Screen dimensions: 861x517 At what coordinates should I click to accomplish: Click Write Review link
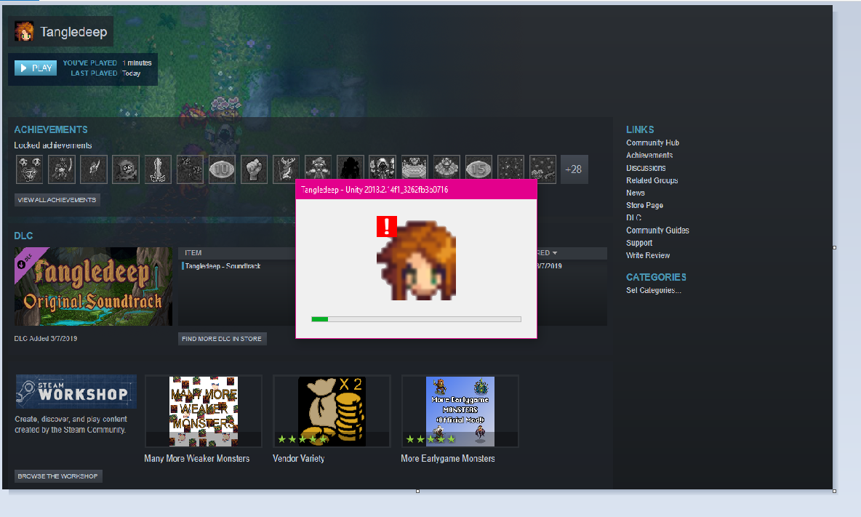coord(648,255)
